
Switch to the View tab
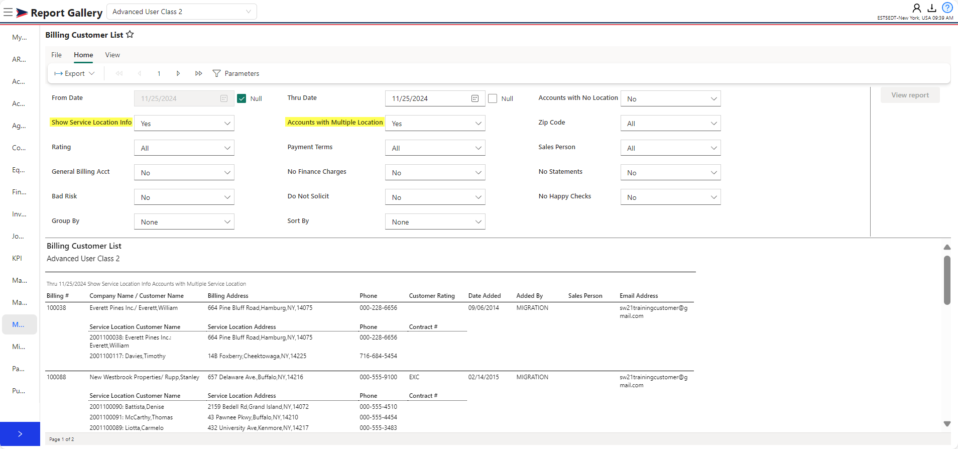click(112, 55)
